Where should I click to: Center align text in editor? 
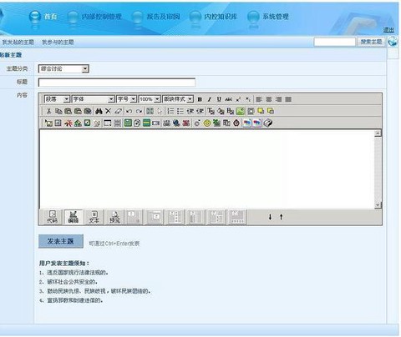point(269,99)
